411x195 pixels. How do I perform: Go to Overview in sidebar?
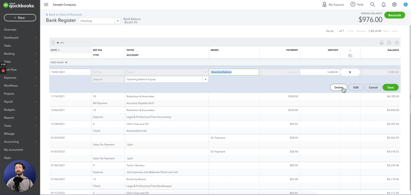pos(10,29)
